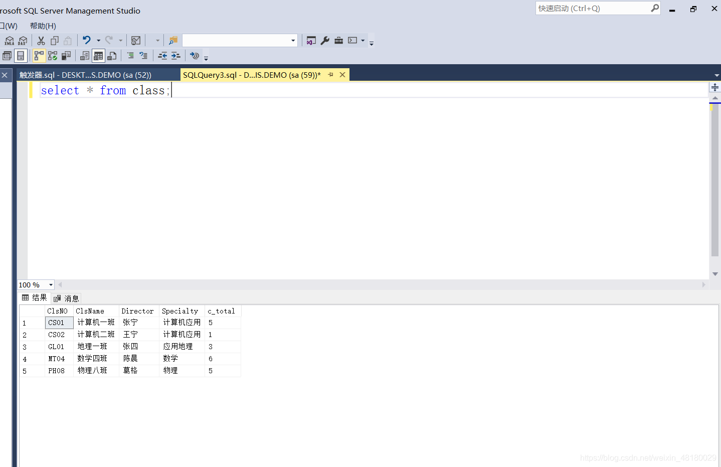Click the XMLA query toolbar icon
The height and width of the screenshot is (467, 721).
tap(10, 41)
